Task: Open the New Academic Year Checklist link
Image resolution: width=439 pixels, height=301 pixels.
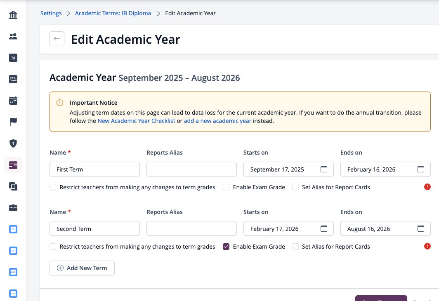Action: (136, 121)
